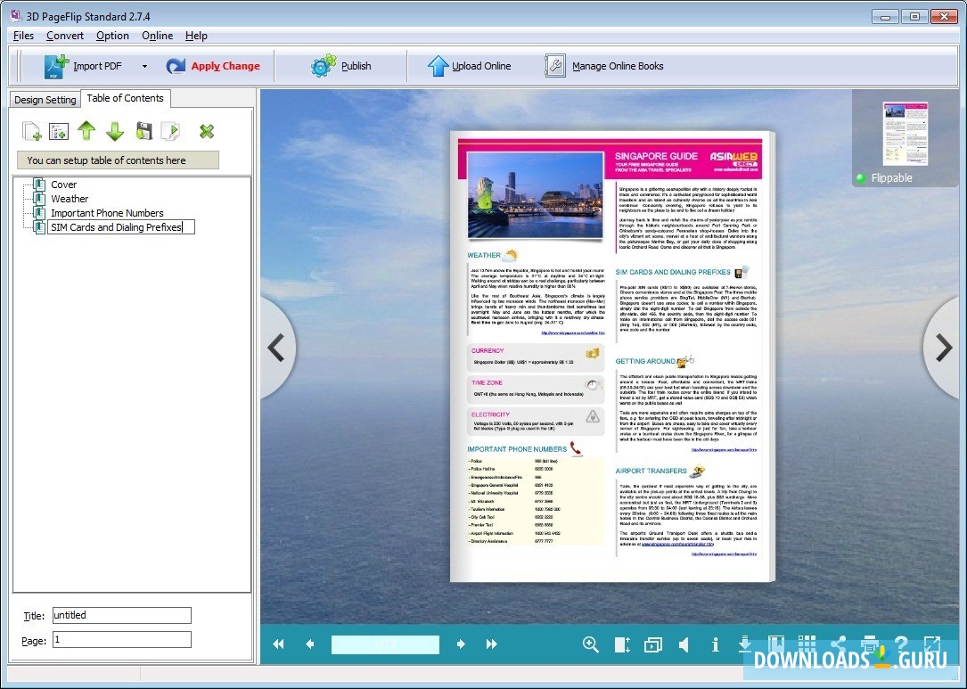Click the page icon beside Cover

[39, 185]
